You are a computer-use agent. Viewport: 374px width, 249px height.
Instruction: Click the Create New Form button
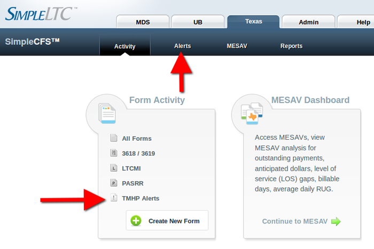point(167,220)
